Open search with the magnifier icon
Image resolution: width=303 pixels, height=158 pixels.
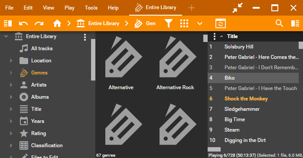(x=280, y=23)
